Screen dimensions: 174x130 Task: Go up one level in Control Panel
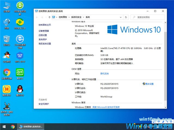49,17
